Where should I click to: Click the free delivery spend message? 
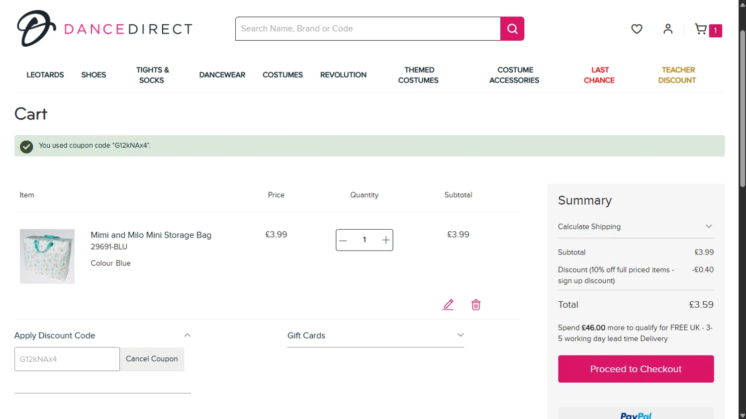point(636,333)
